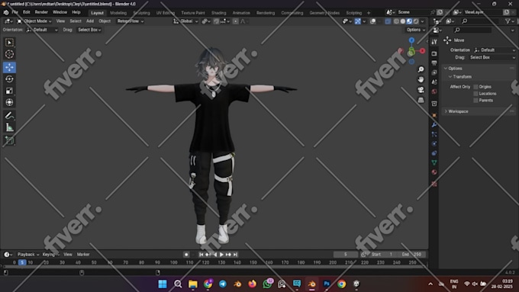
Task: Select the Rotate tool
Action: coord(9,79)
